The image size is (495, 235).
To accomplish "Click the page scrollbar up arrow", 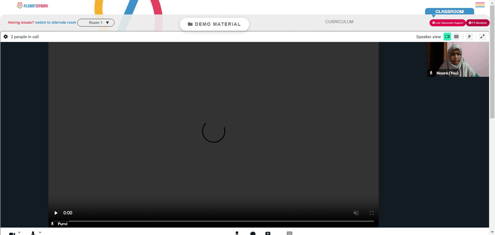I will pyautogui.click(x=492, y=2).
